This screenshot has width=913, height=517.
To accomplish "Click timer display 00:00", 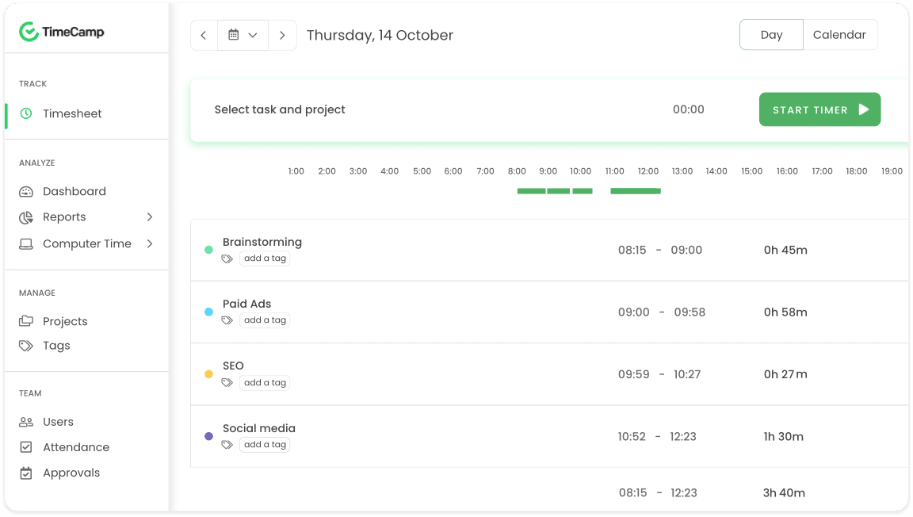I will (x=688, y=109).
